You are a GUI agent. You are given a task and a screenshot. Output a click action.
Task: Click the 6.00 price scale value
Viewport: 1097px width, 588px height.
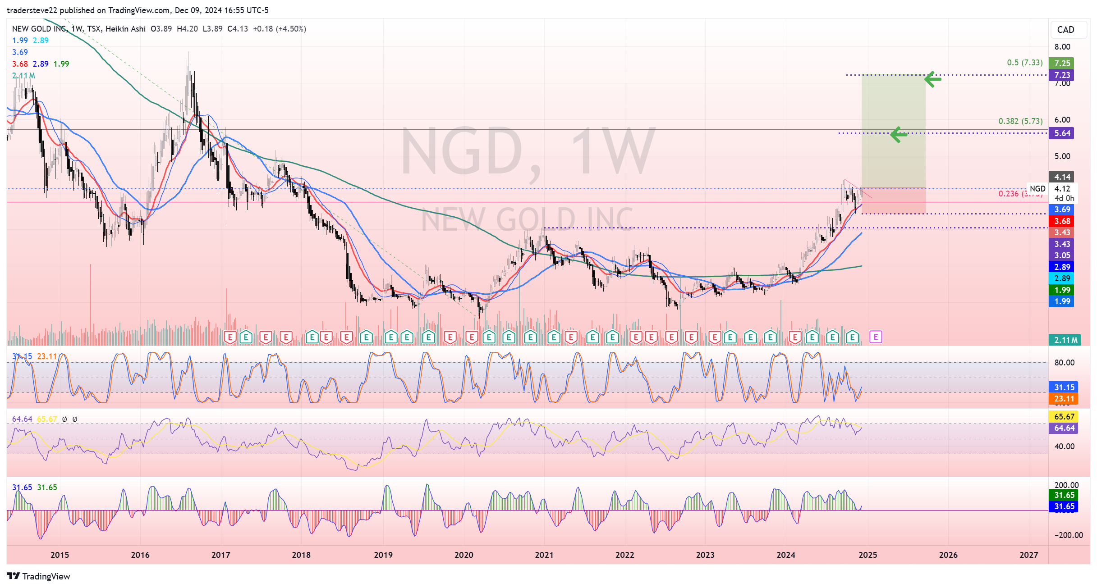[1062, 120]
